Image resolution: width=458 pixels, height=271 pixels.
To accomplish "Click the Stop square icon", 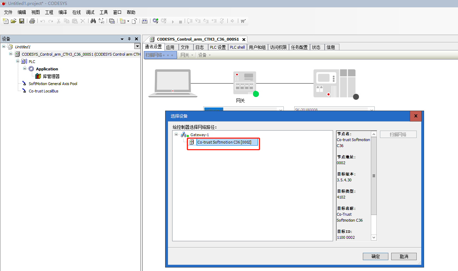I will (x=181, y=21).
